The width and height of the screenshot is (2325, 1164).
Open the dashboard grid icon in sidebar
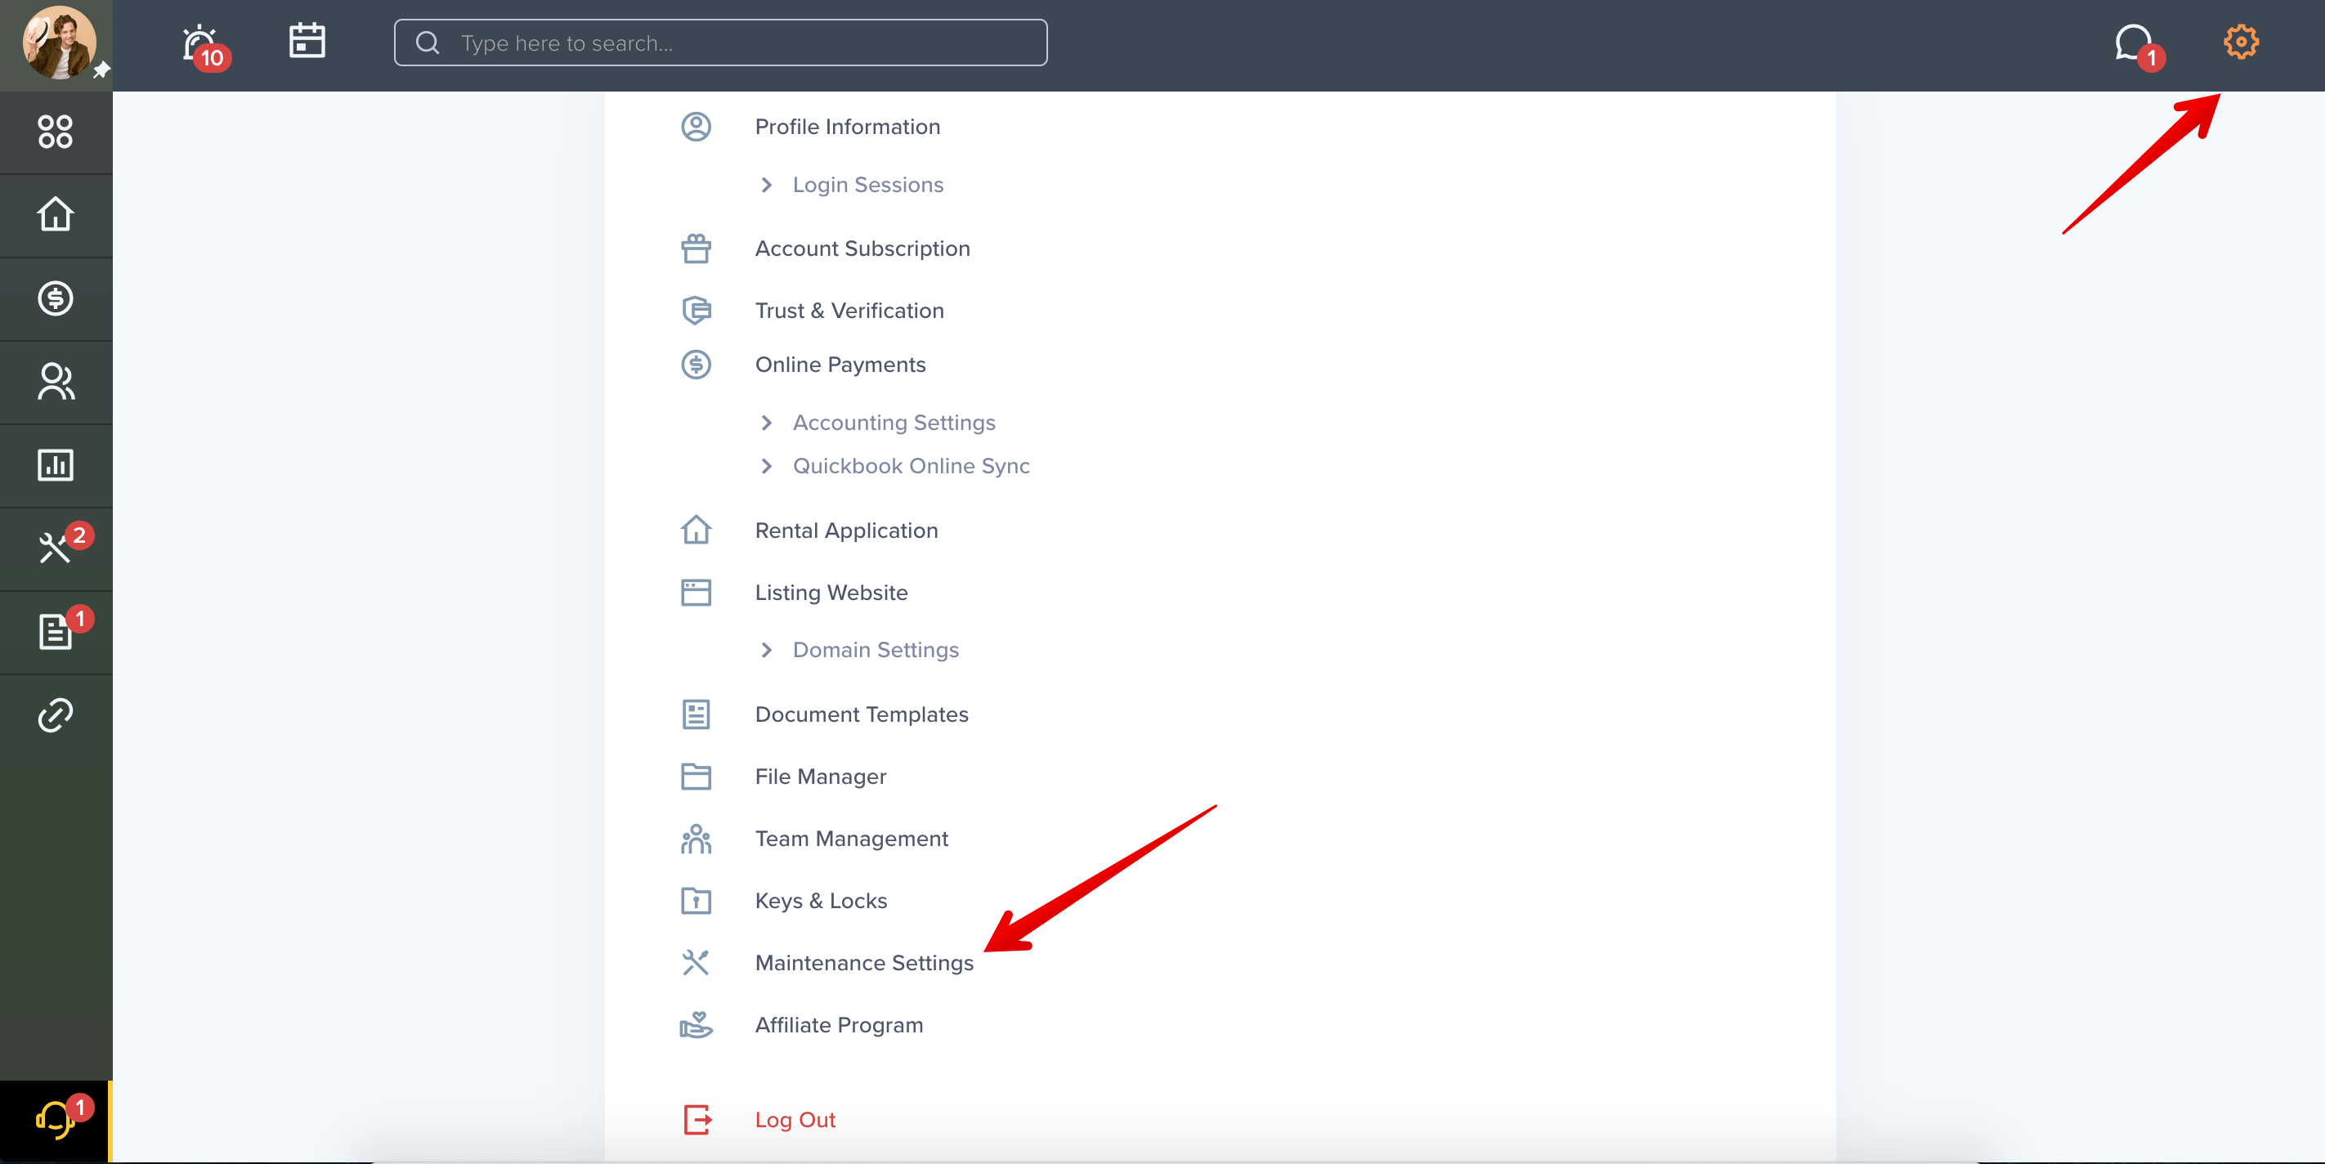55,132
